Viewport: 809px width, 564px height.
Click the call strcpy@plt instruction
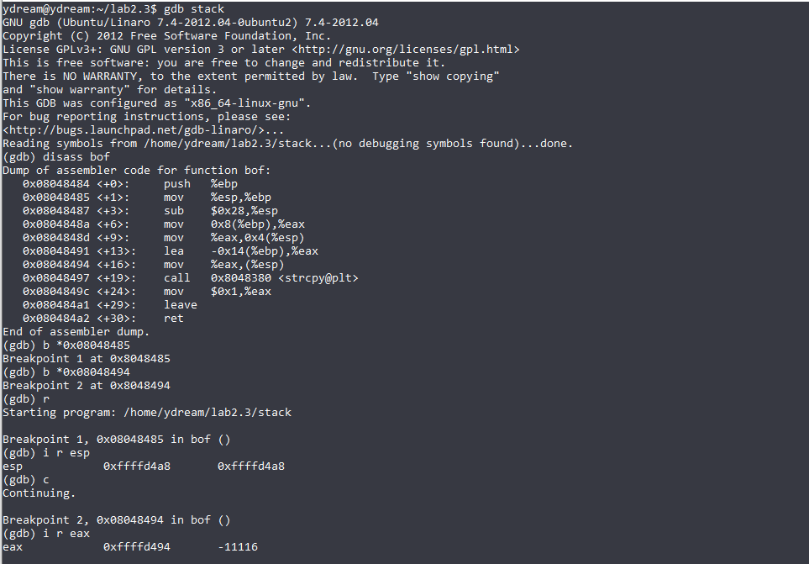(x=261, y=277)
